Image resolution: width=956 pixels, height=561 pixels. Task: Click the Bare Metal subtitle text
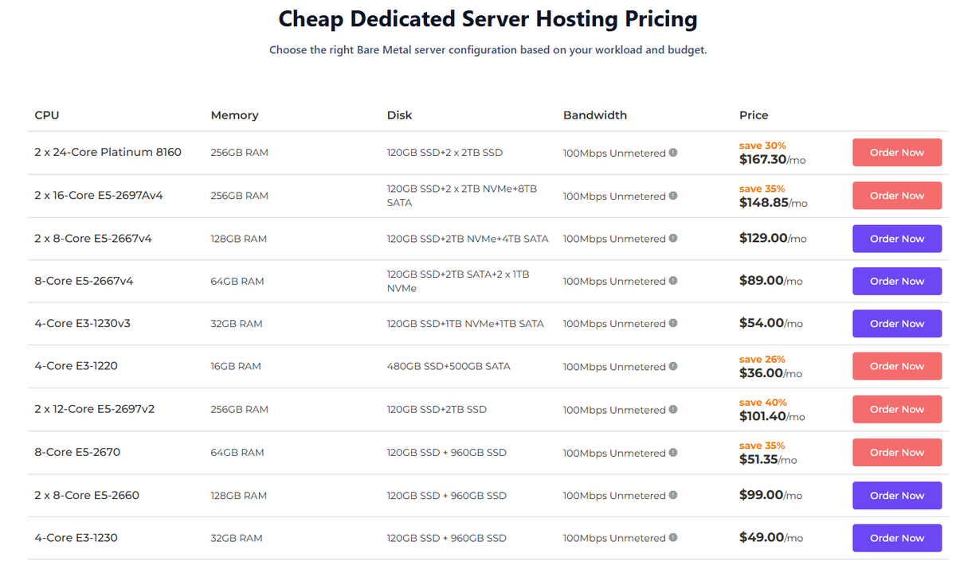[x=488, y=49]
